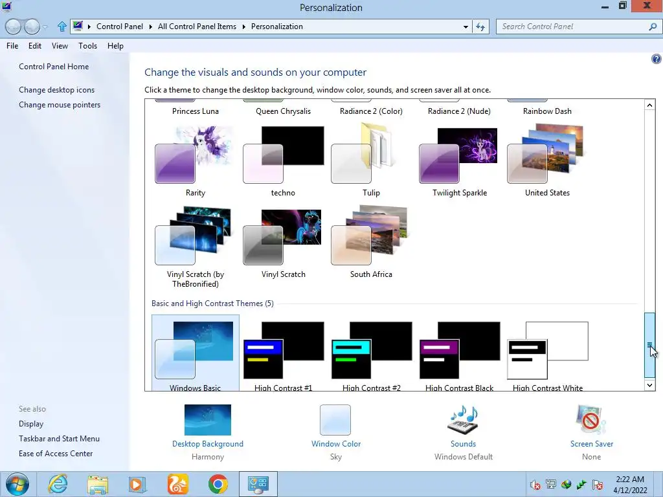This screenshot has width=663, height=497.
Task: Open Change desktop icons
Action: pyautogui.click(x=57, y=89)
